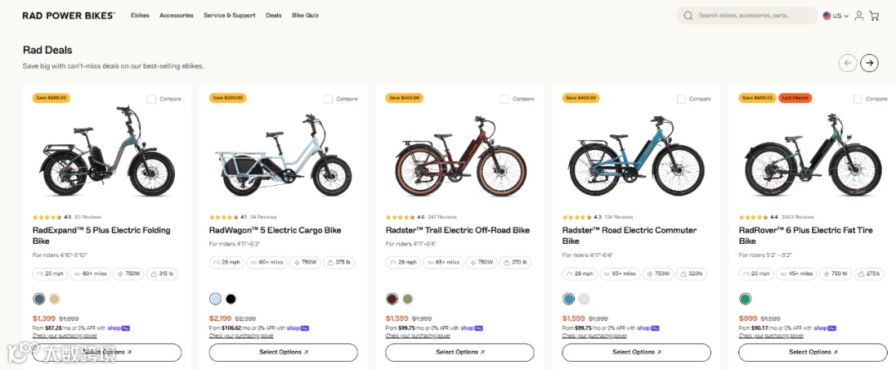This screenshot has height=370, width=896.
Task: Check Compare for RadExpand 5 Plus
Action: [x=152, y=99]
